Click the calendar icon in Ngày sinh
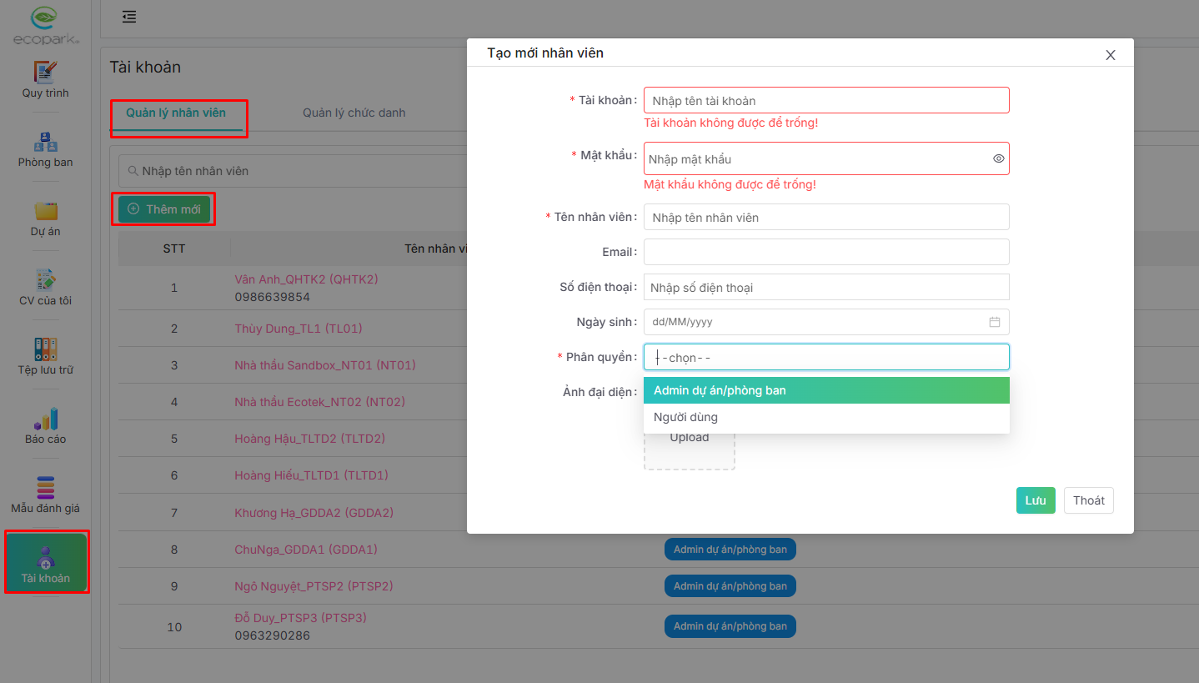 pyautogui.click(x=994, y=322)
